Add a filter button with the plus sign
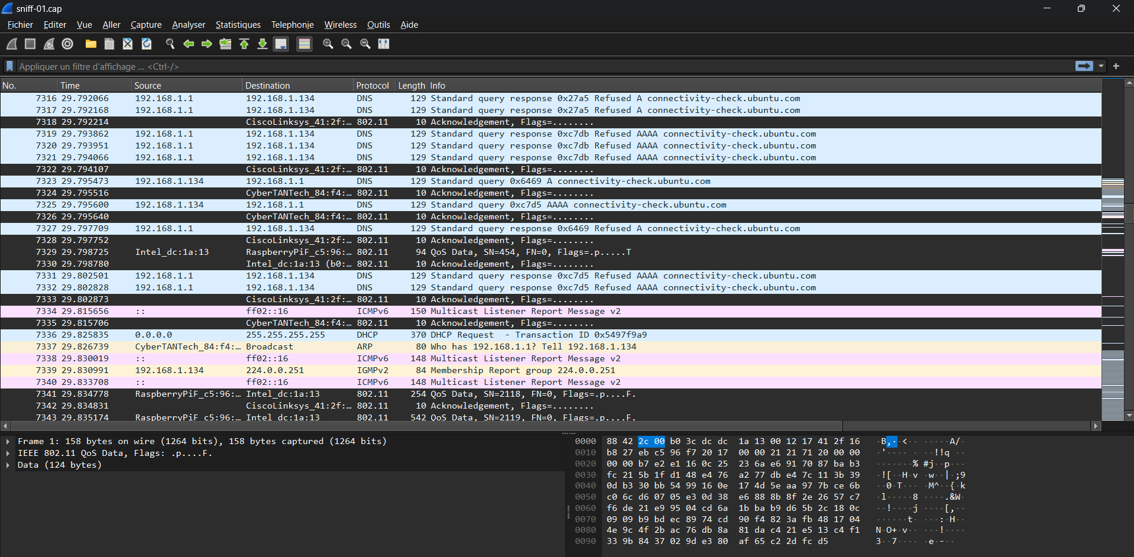The image size is (1134, 557). pos(1116,66)
